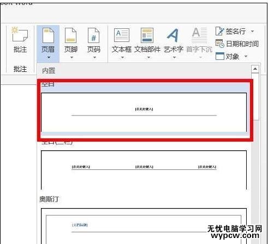Open the 签名行 dropdown arrow
The width and height of the screenshot is (268, 244).
pyautogui.click(x=253, y=31)
